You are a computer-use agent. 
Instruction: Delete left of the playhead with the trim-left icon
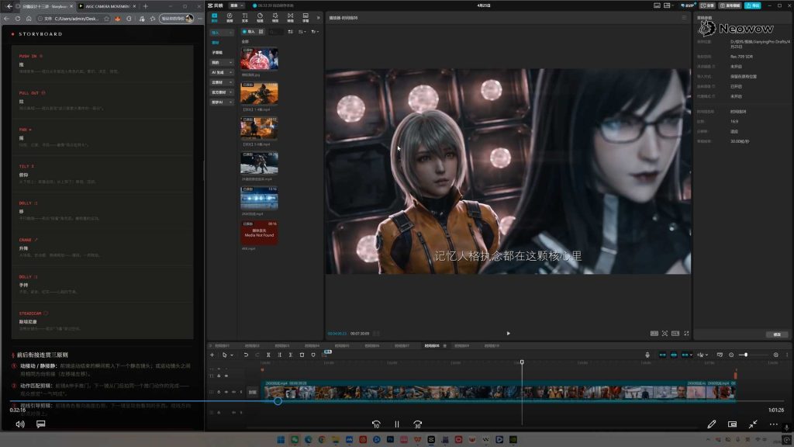(279, 355)
